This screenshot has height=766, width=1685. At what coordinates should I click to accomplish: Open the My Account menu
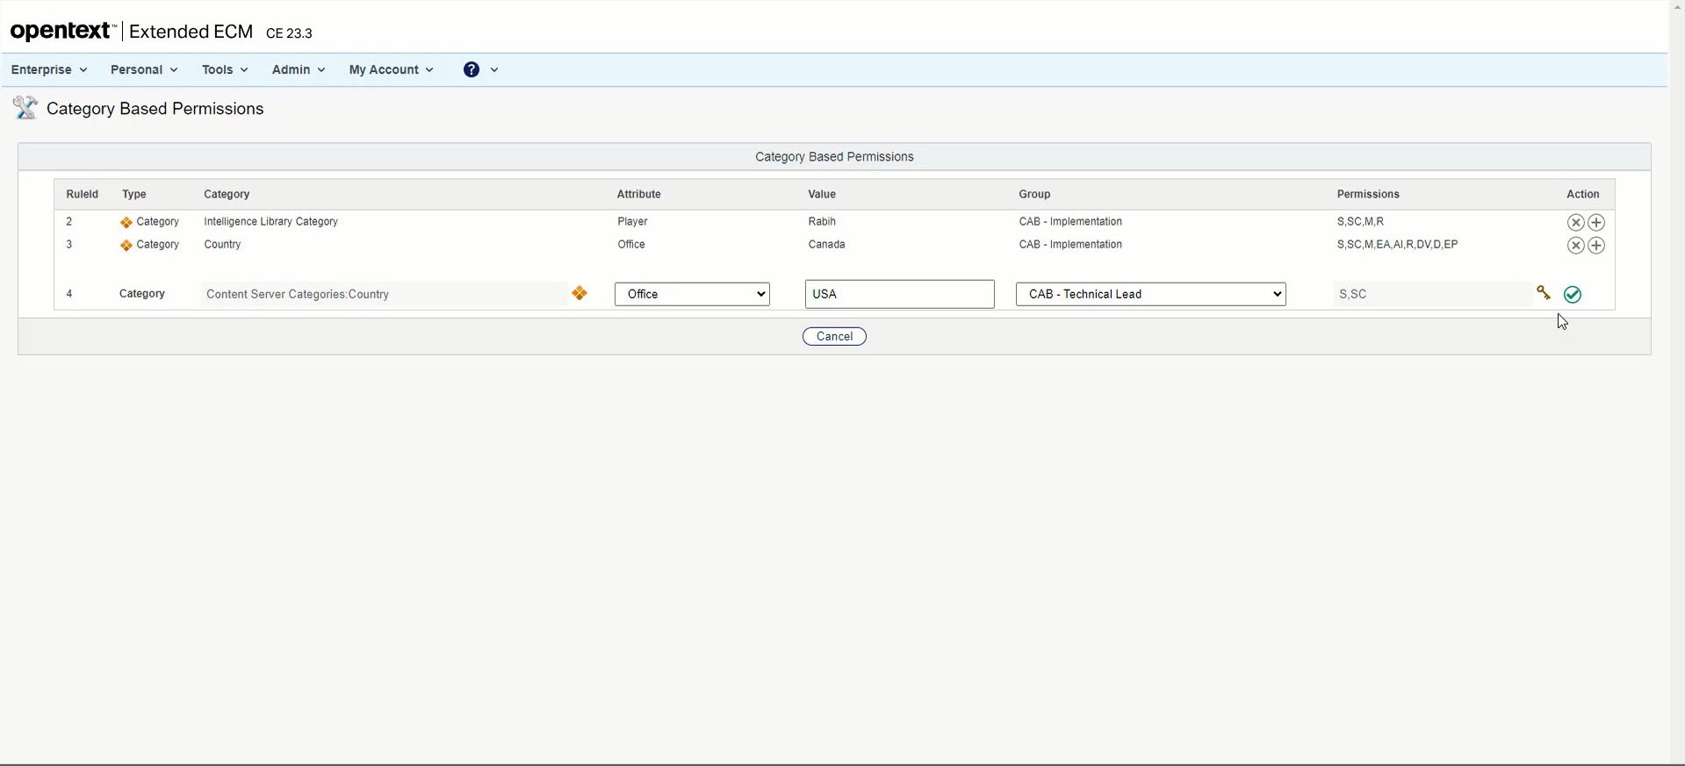tap(391, 70)
